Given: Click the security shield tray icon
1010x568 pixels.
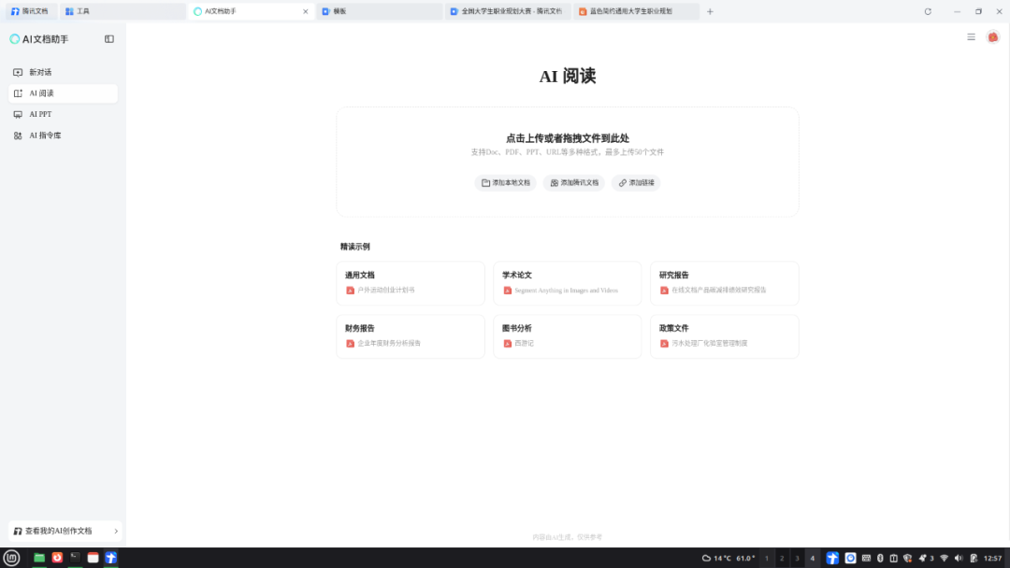Looking at the screenshot, I should (x=907, y=559).
